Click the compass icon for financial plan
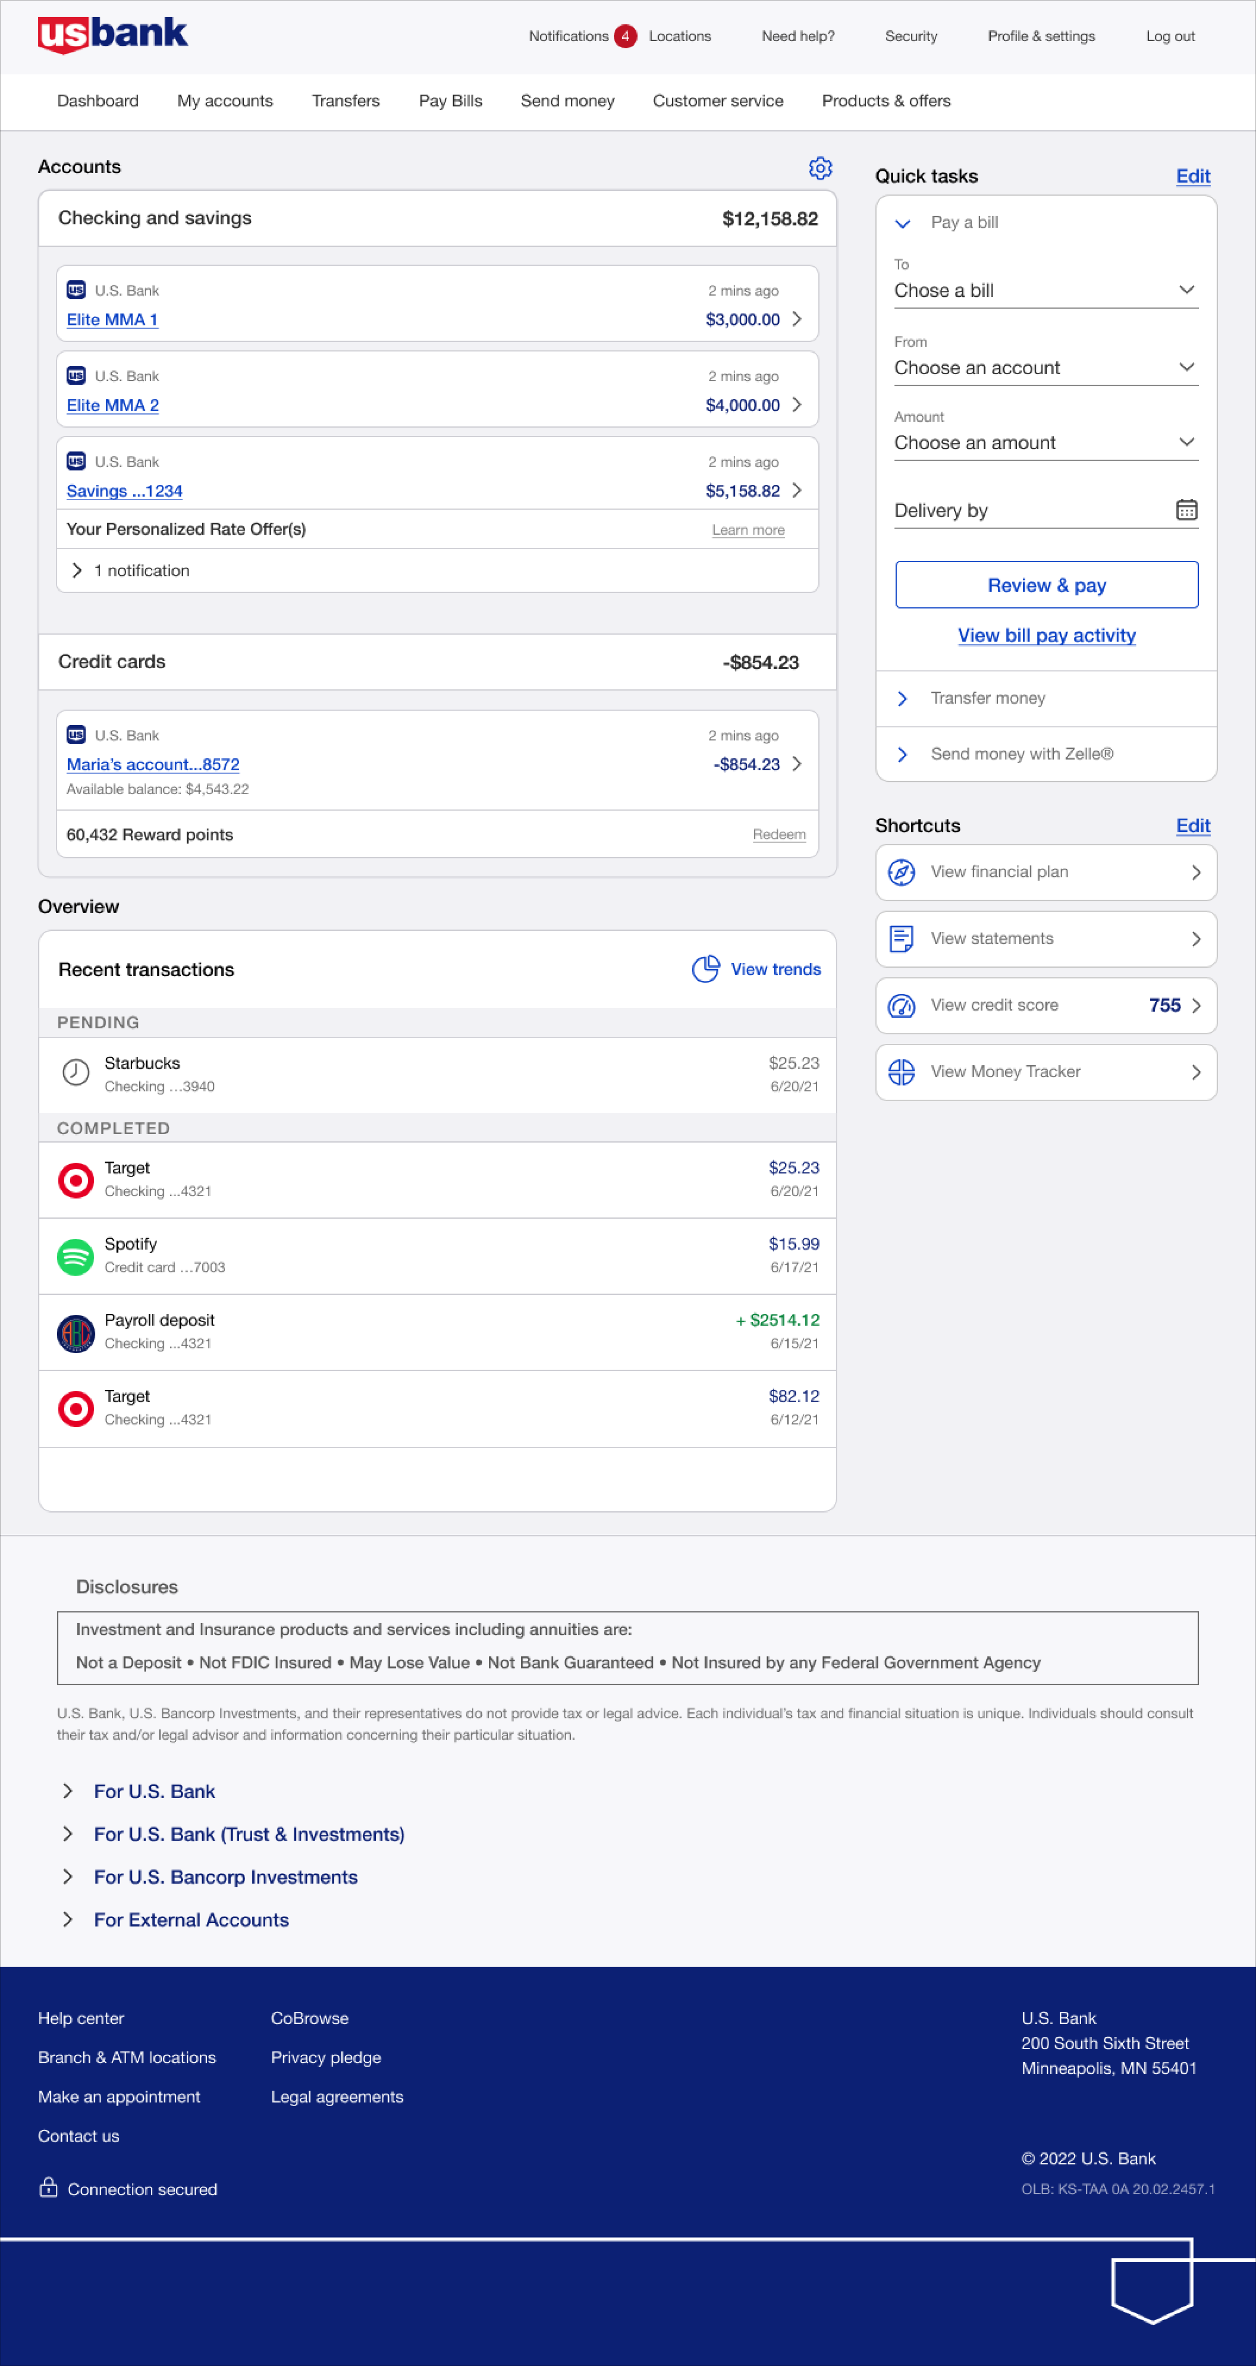The image size is (1256, 2366). point(902,873)
